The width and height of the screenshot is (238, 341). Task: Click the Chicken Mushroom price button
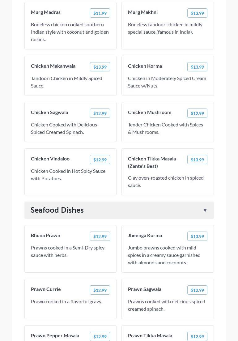[197, 113]
